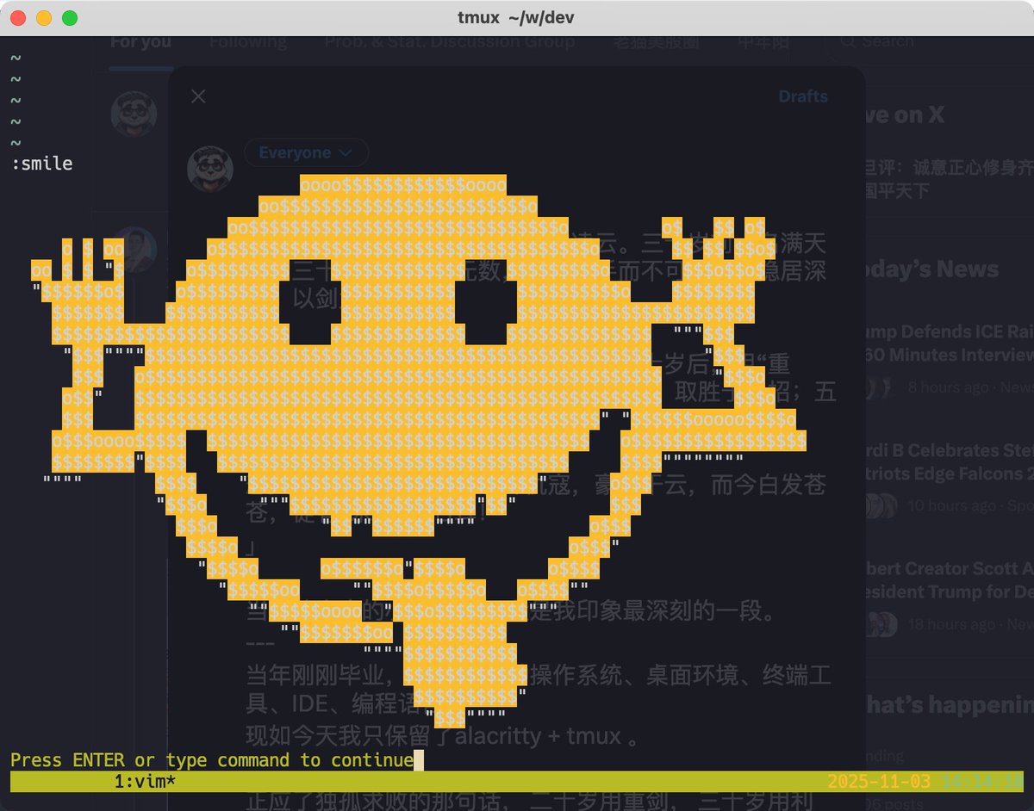Close the compose dialog in the X window behind
Viewport: 1034px width, 811px height.
[x=198, y=96]
